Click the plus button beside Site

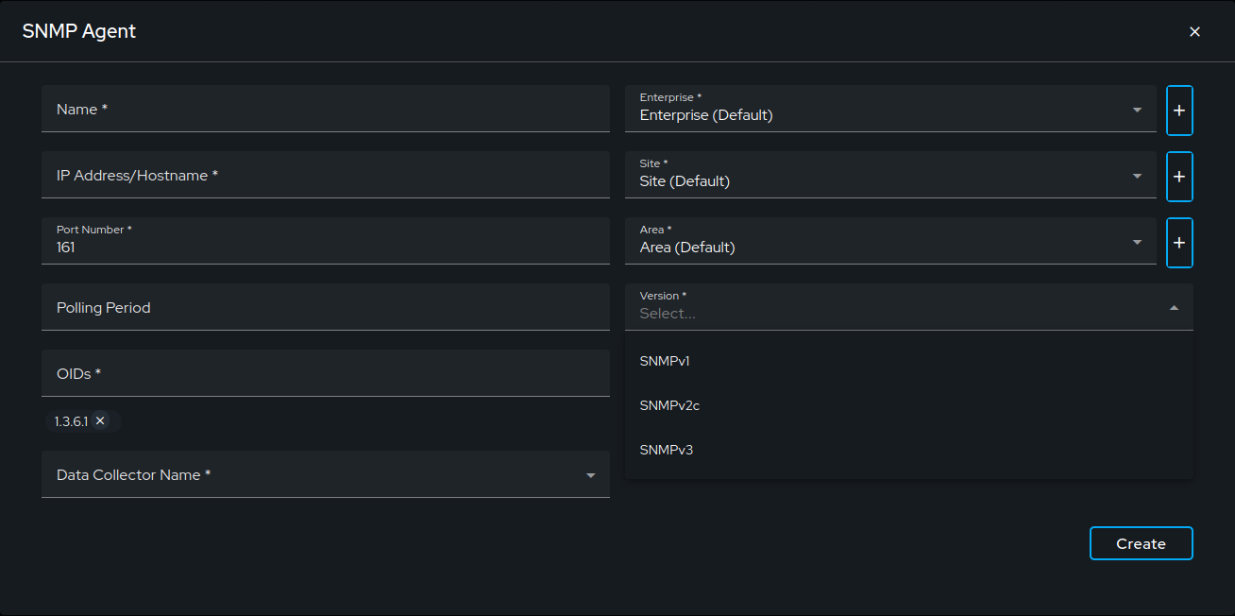[x=1179, y=177]
